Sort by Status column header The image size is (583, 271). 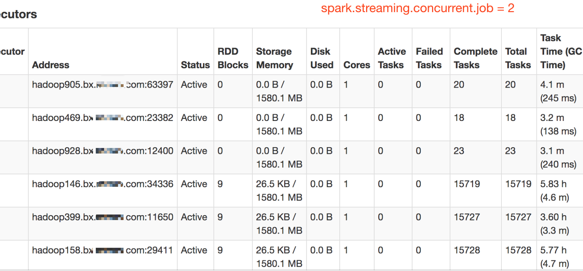(195, 65)
